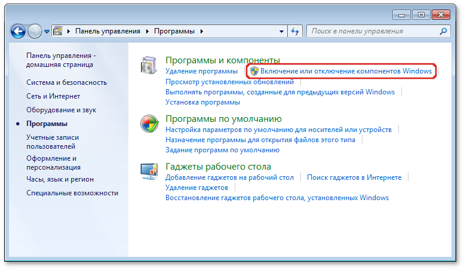Open the Гаджеты рабочего стола heading
464x270 pixels.
[218, 167]
